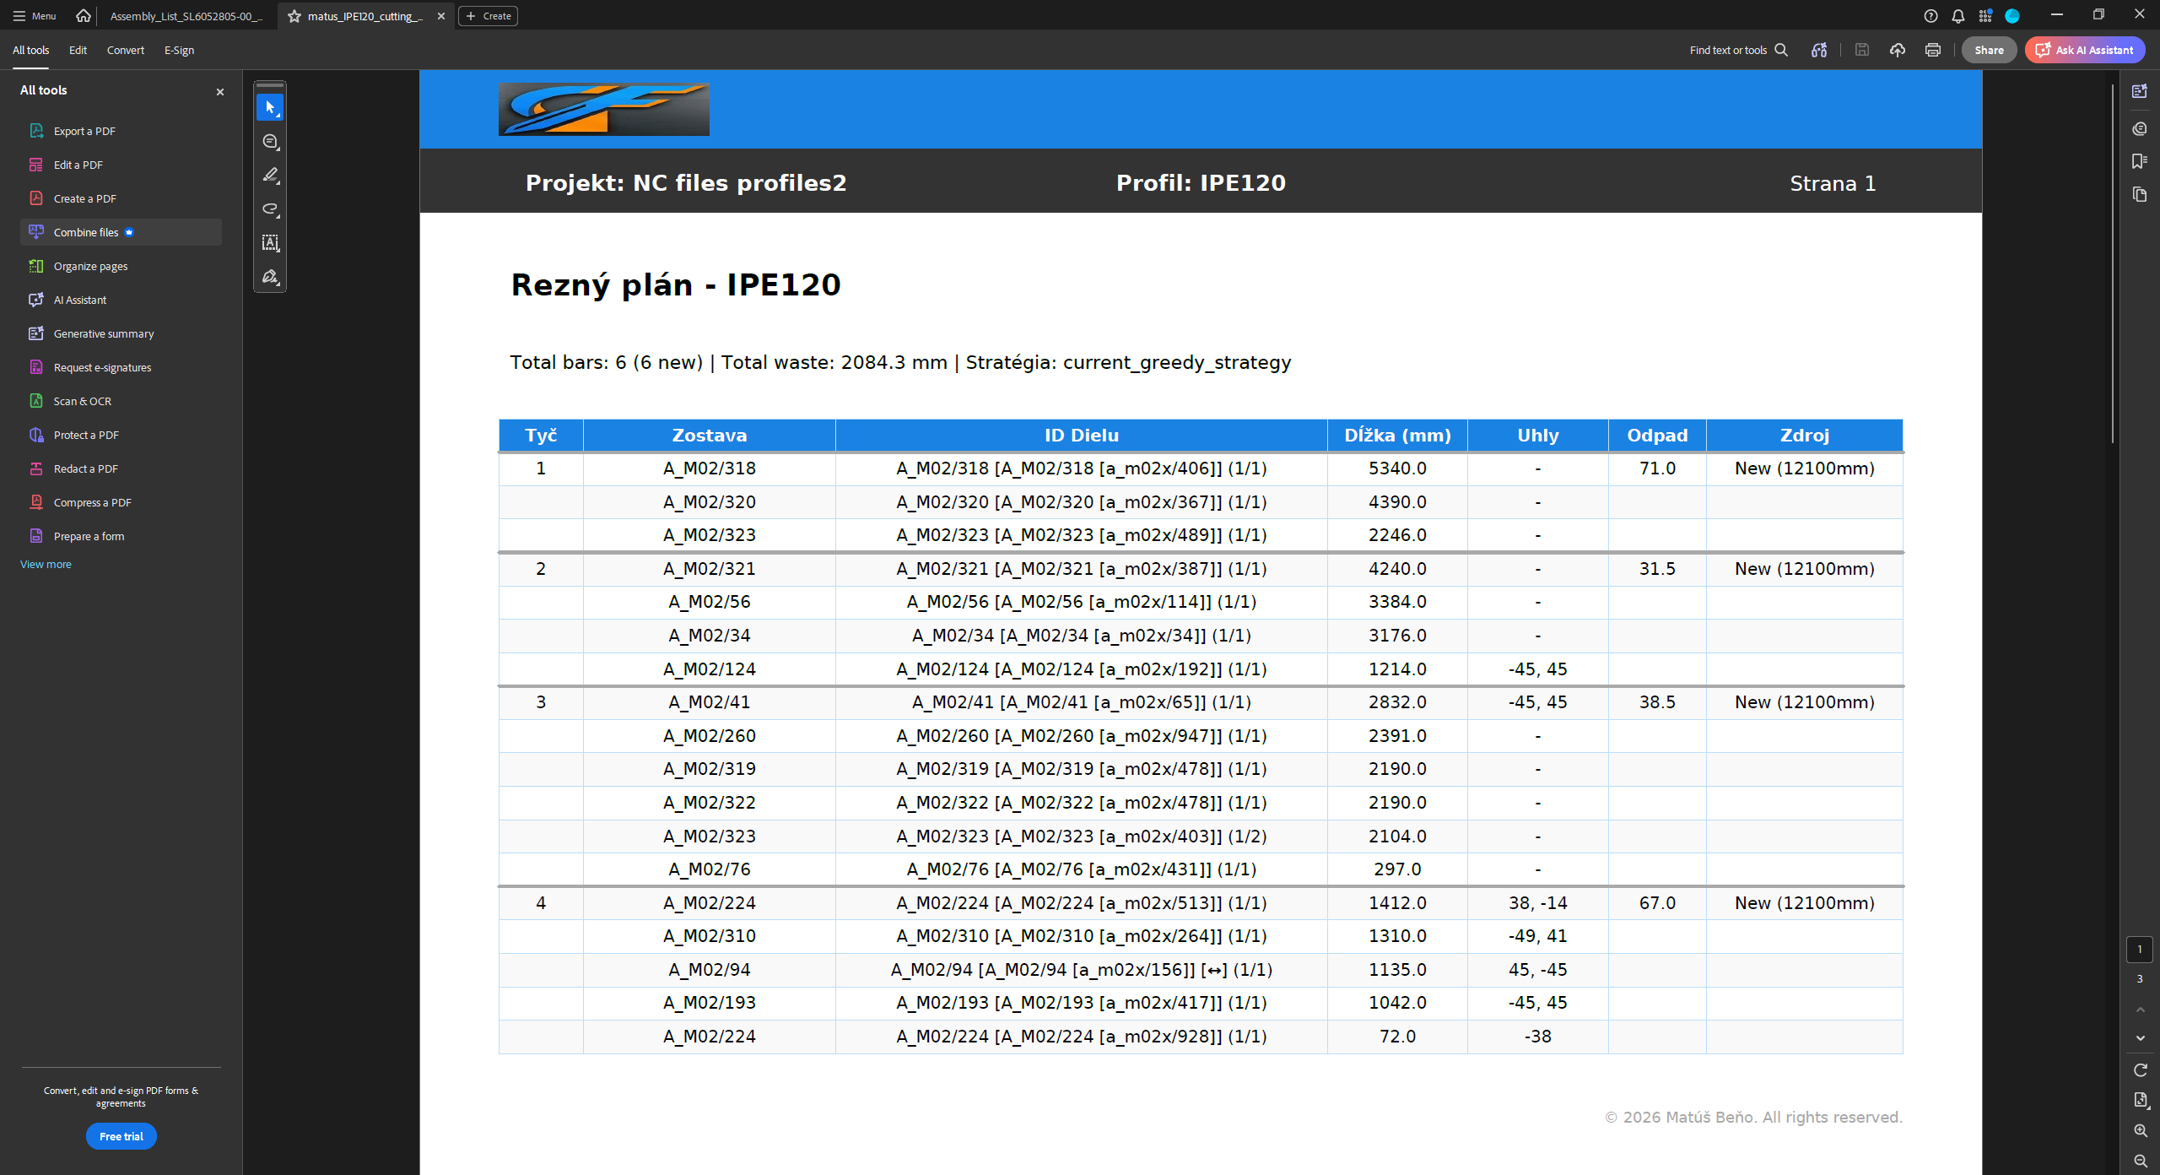Click the Create new tab button
Screen dimensions: 2160x1175
488,16
